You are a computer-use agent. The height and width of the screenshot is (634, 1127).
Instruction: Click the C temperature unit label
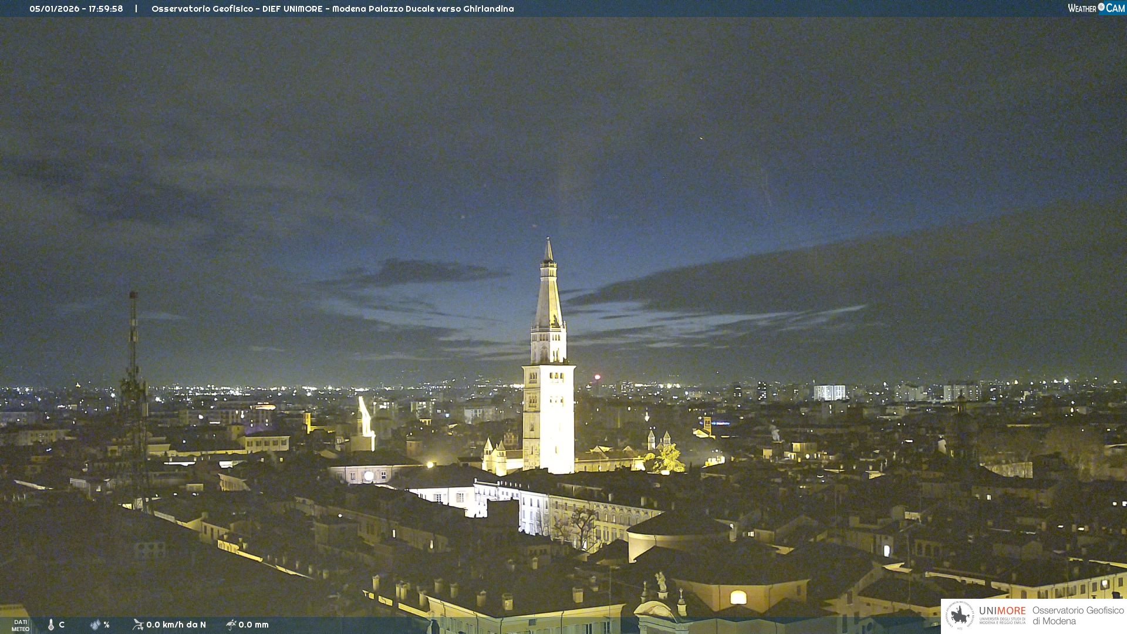[x=62, y=625]
